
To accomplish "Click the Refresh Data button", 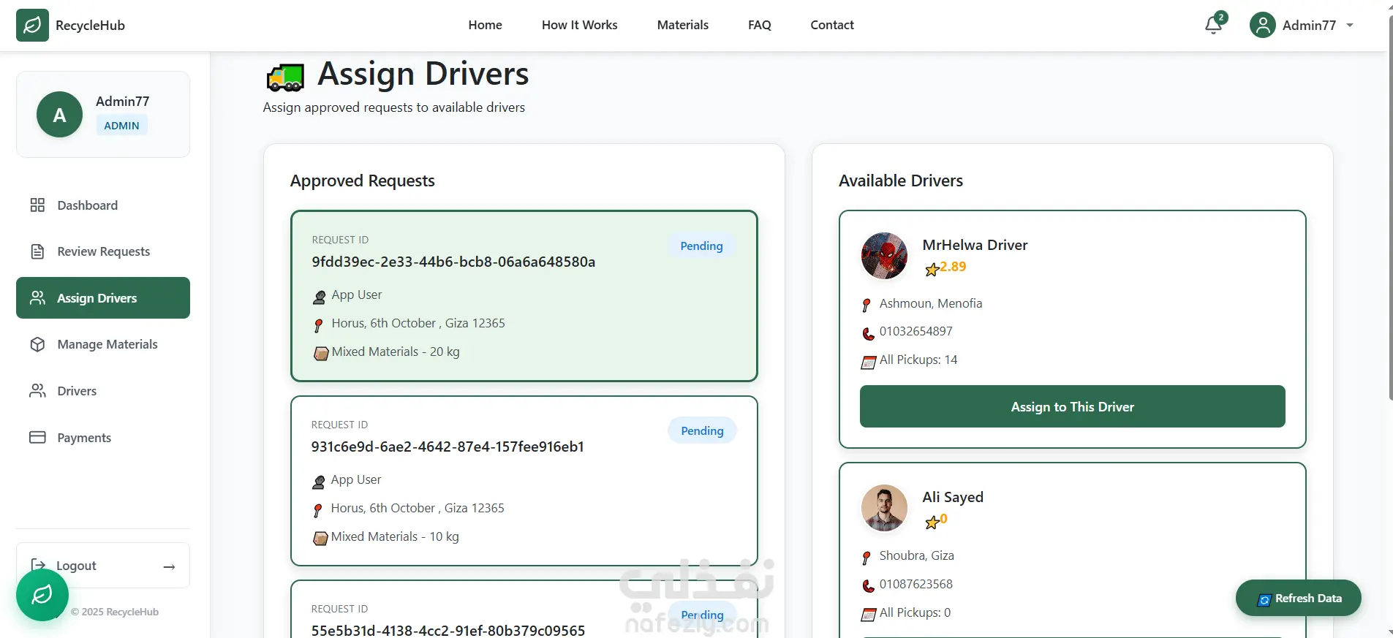I will pos(1298,599).
